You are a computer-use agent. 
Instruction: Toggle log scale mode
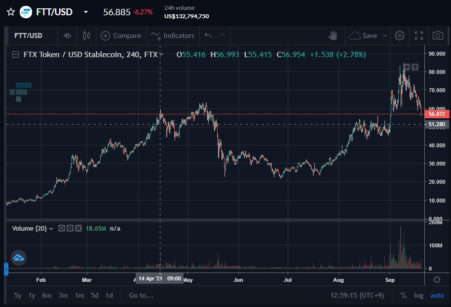[x=418, y=295]
